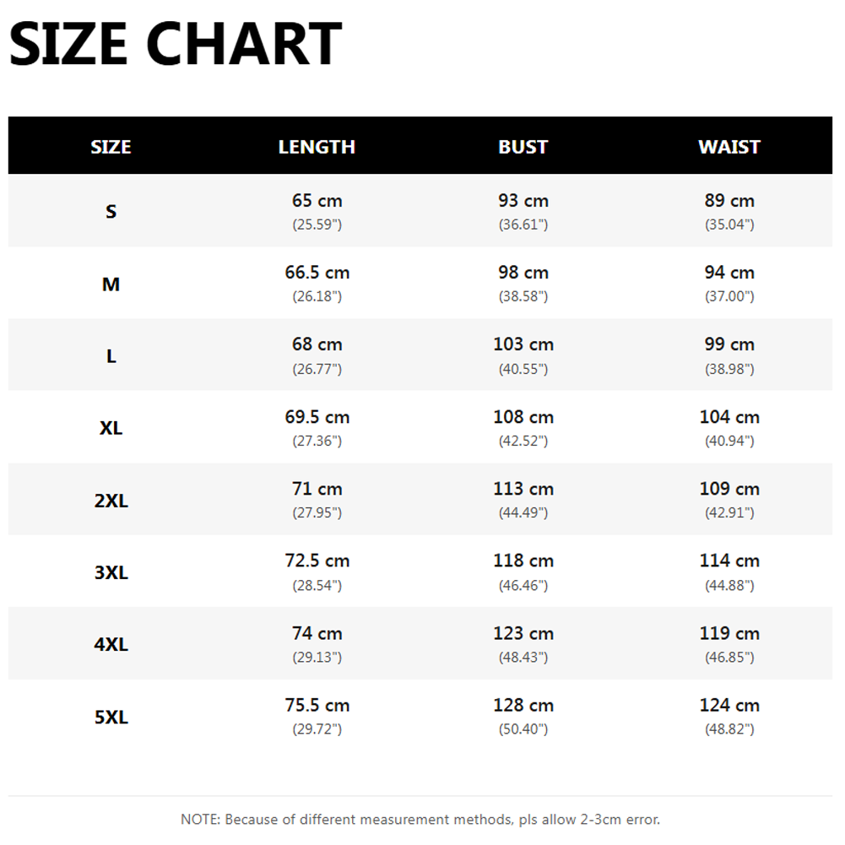
Task: Click the measurement error note text
Action: [x=420, y=820]
